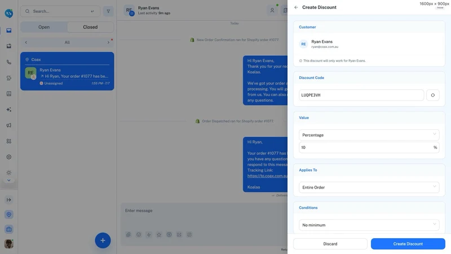Open the Inbox icon in the left sidebar
Screen dimensions: 451x254
pyautogui.click(x=9, y=30)
